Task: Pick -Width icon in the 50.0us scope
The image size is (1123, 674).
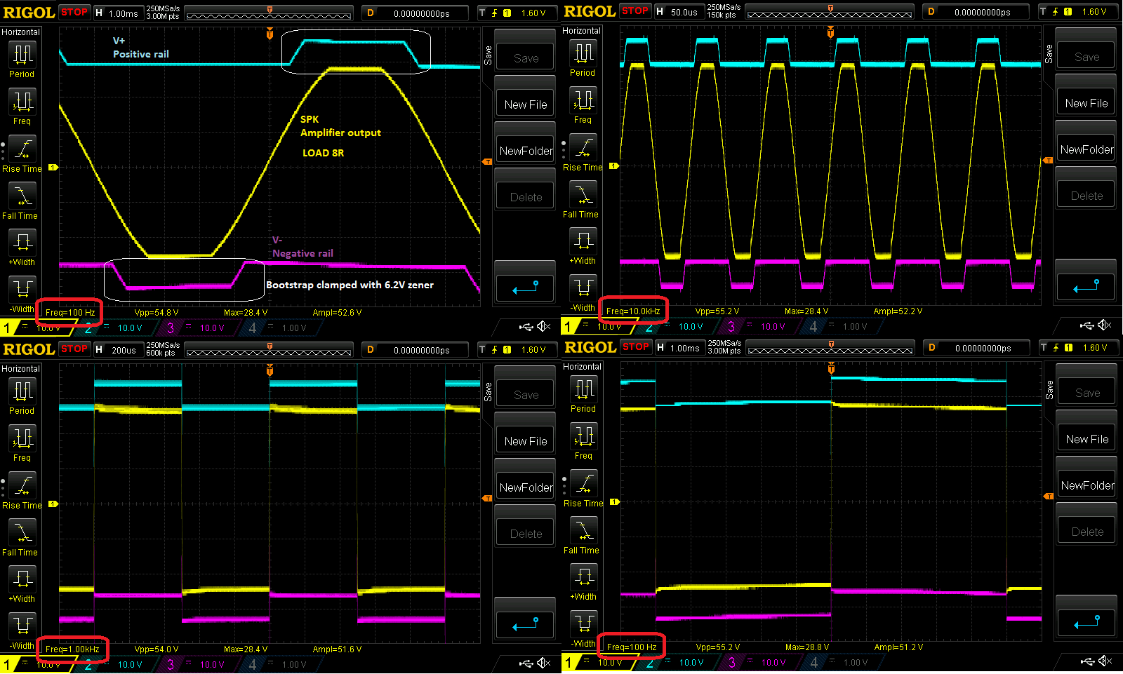Action: (x=583, y=287)
